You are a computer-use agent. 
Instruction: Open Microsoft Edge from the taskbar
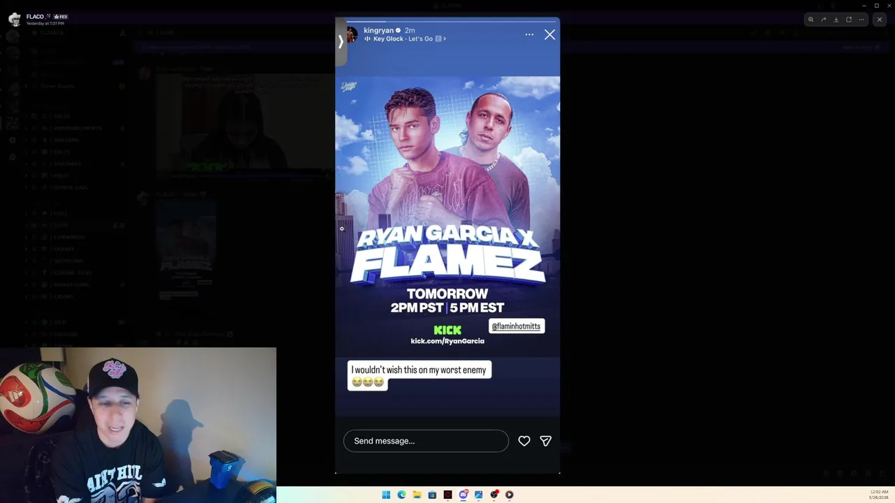click(401, 495)
